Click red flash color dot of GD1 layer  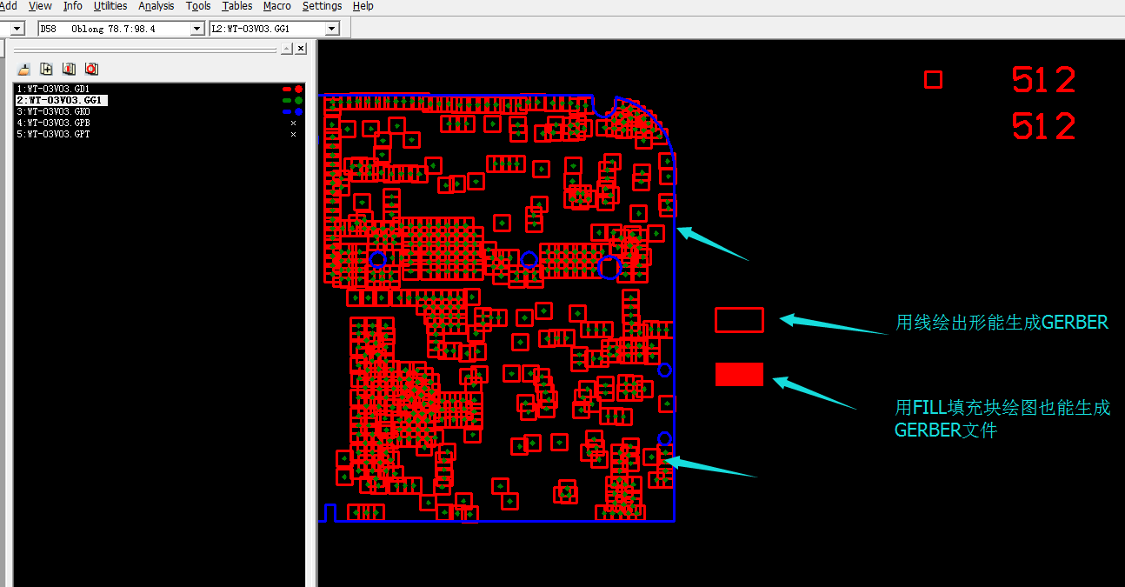click(x=299, y=90)
